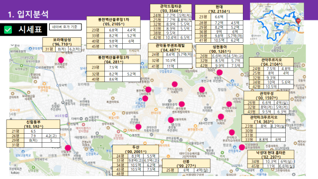
Task: Select the pink marker above 서울관광고등학교
Action: tap(145, 98)
